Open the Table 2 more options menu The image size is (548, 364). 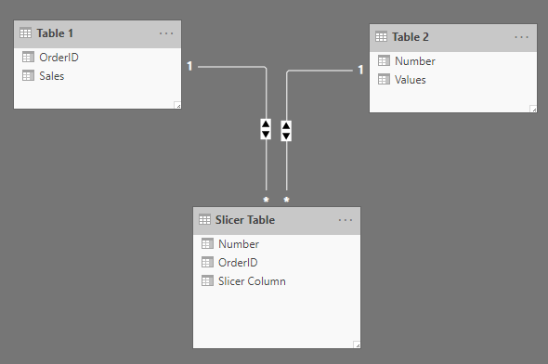tap(521, 37)
